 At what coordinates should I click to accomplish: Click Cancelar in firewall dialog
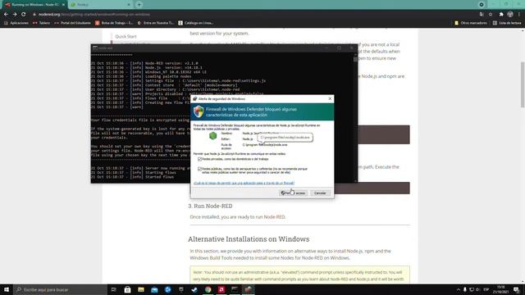point(320,193)
